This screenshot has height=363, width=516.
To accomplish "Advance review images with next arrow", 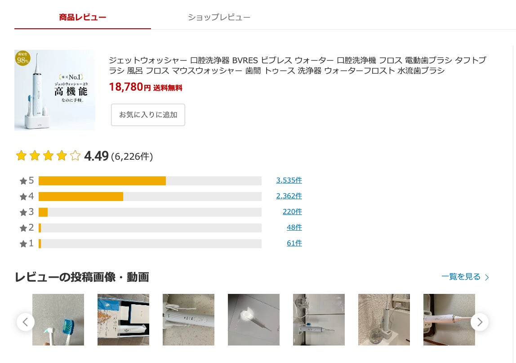I will (x=480, y=322).
